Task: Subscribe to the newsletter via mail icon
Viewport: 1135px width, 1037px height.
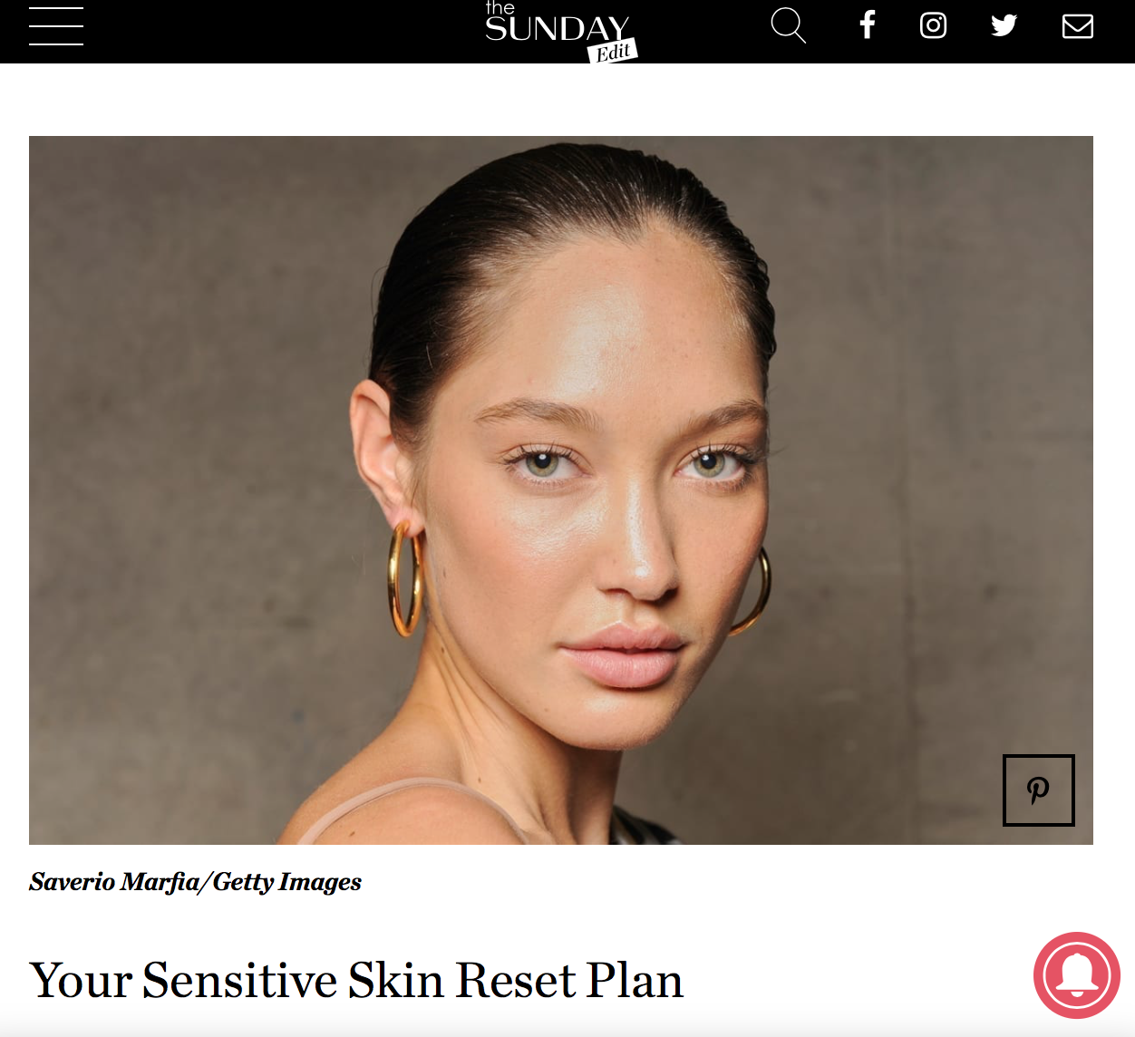Action: 1077,25
